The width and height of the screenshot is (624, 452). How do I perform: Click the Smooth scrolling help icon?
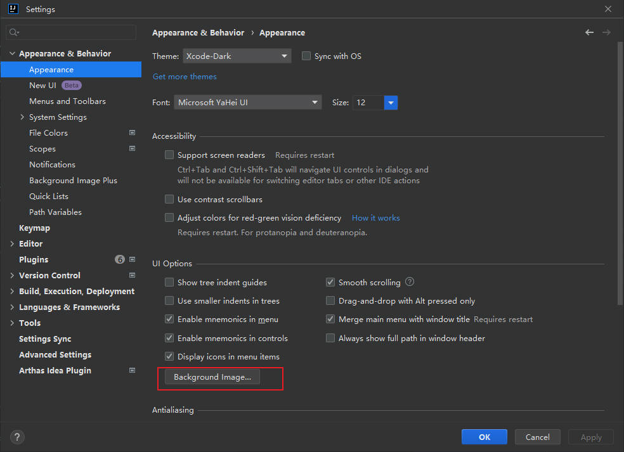(x=410, y=282)
